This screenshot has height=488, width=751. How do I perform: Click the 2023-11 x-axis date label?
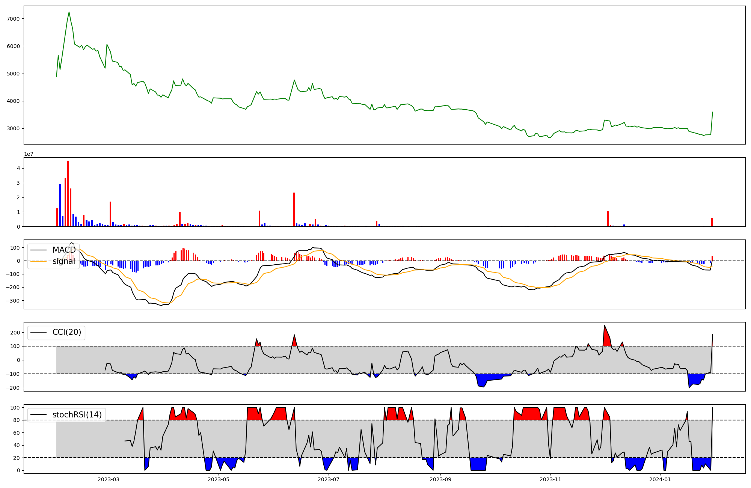550,479
